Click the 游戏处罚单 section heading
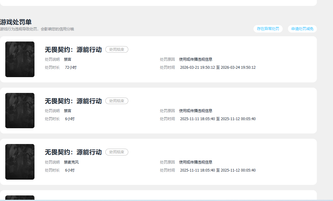The width and height of the screenshot is (333, 201). pos(16,22)
